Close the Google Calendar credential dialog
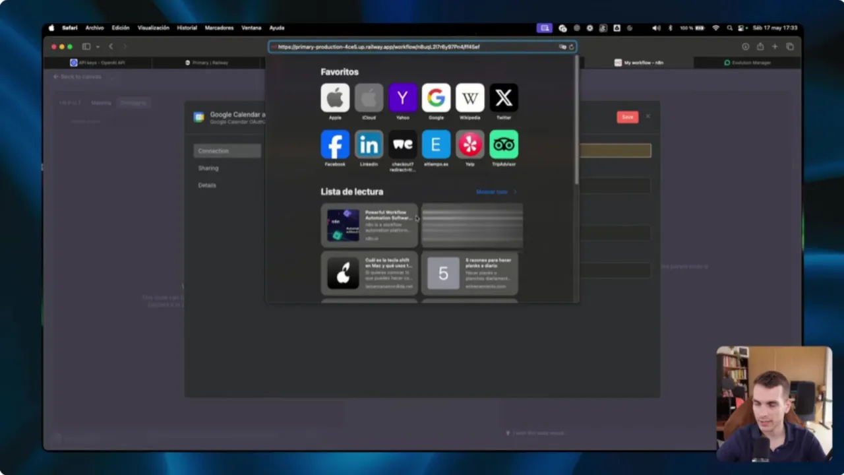The height and width of the screenshot is (475, 844). coord(648,116)
